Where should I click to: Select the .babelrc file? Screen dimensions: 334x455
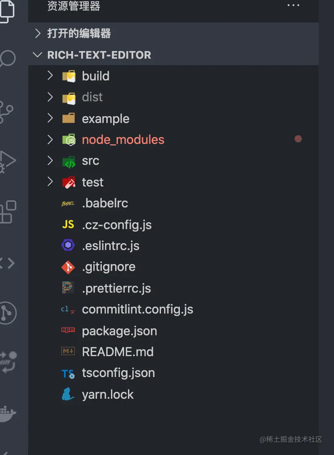click(x=105, y=203)
